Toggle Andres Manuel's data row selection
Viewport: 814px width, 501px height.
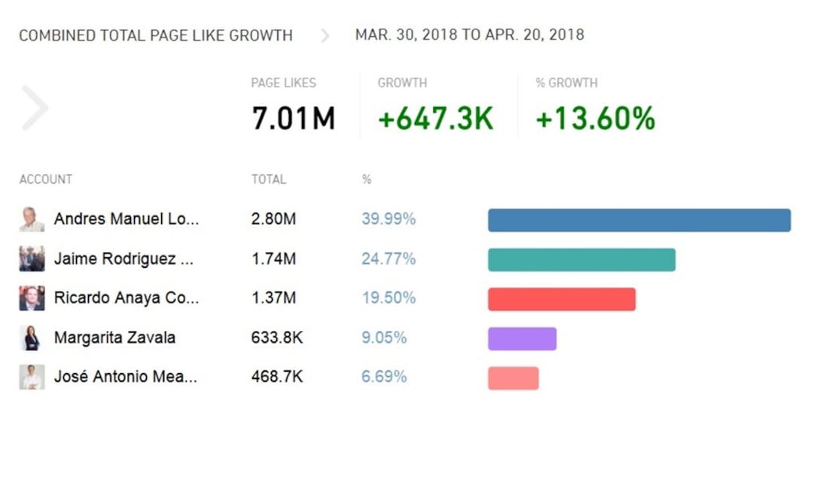pos(124,219)
